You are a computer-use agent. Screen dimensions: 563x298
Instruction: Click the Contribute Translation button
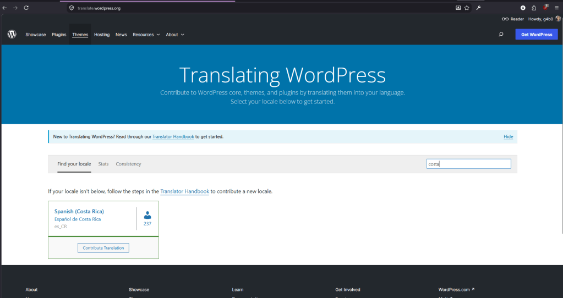tap(103, 248)
